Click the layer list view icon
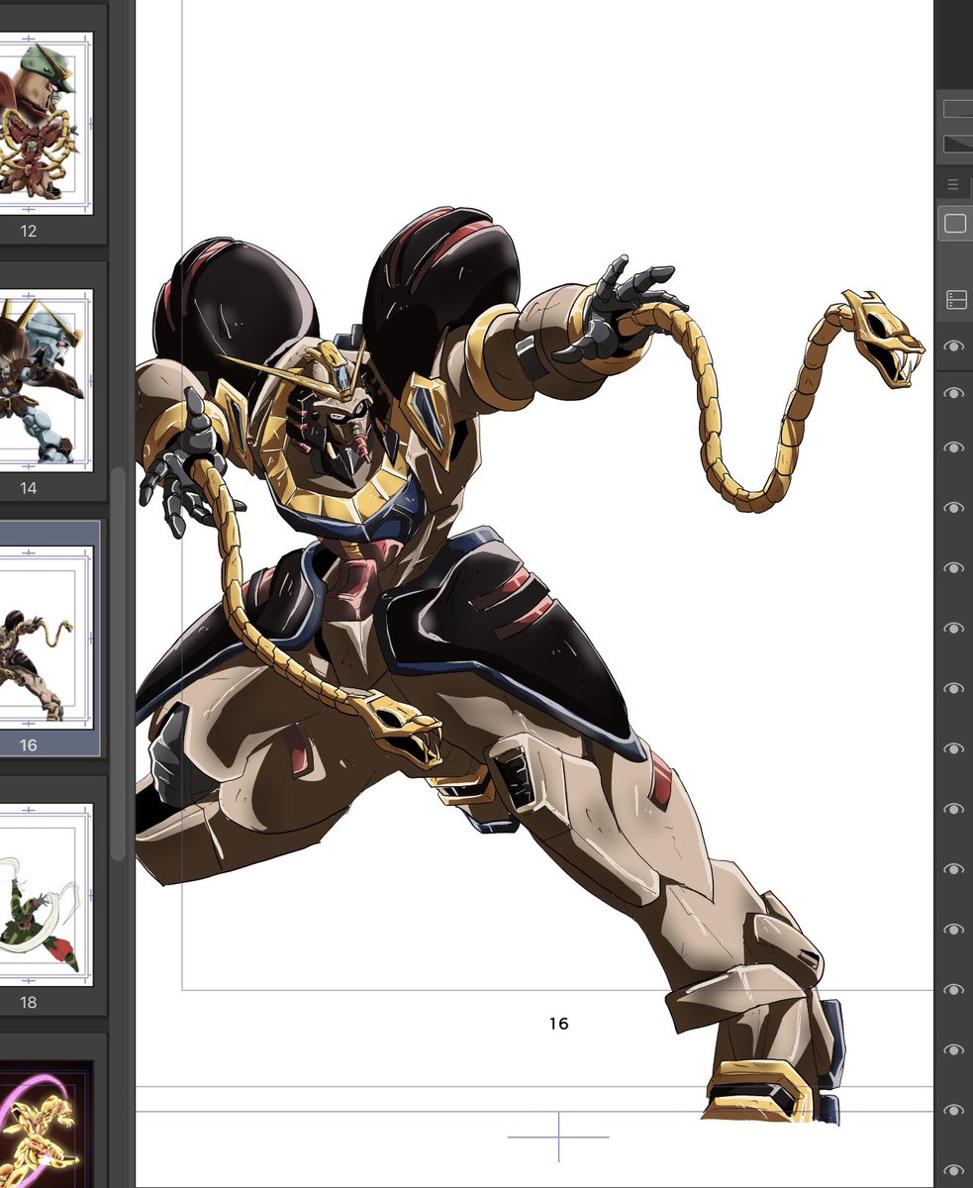The height and width of the screenshot is (1188, 973). 955,300
